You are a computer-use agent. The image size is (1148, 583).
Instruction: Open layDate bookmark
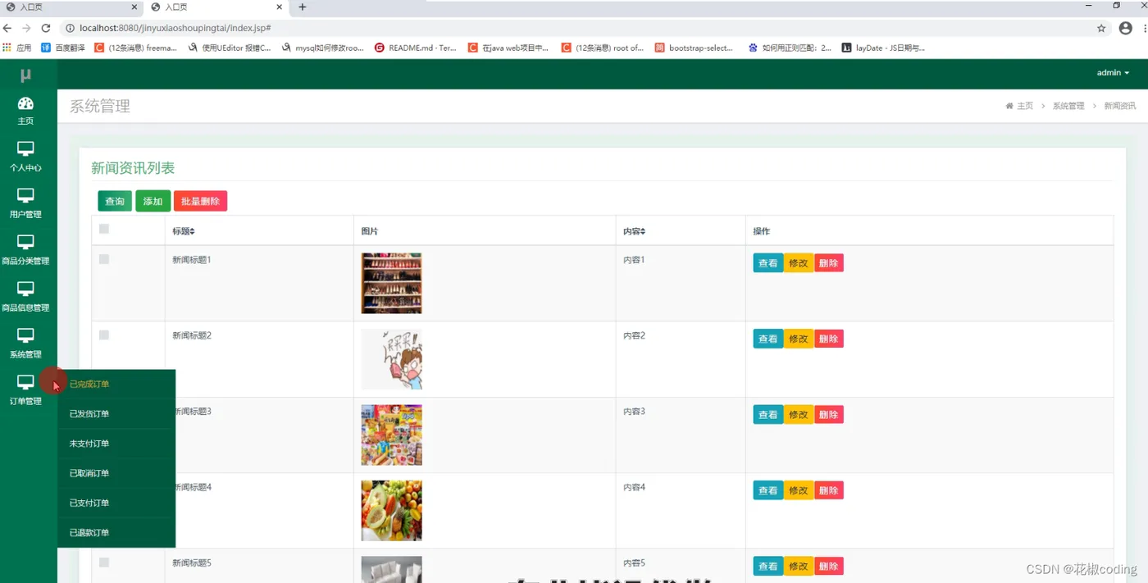pos(884,48)
